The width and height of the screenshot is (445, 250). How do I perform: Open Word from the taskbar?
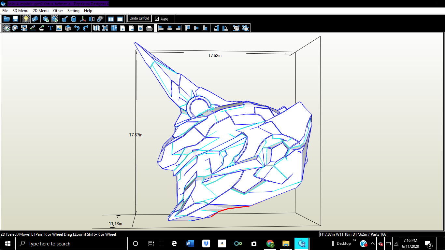coord(190,243)
